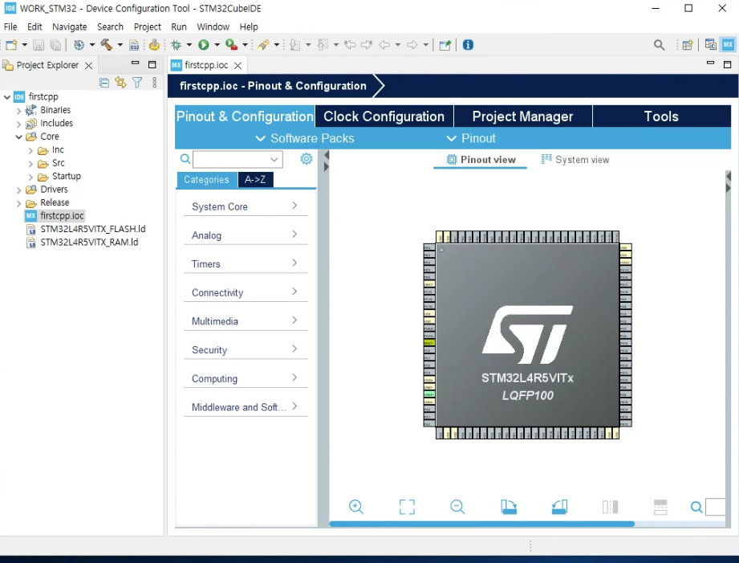Click the Launch in Profile mode icon
Viewport: 739px width, 563px height.
pos(231,45)
